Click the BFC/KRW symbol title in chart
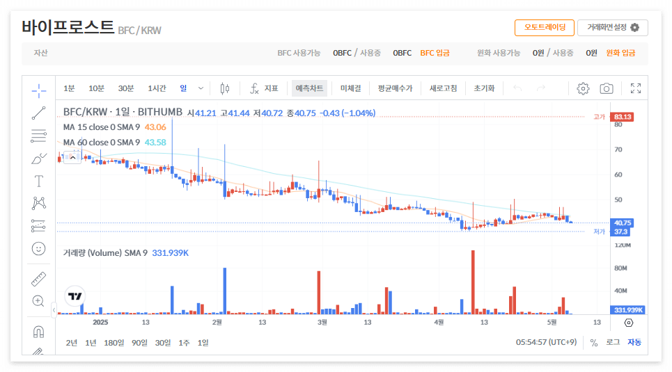This screenshot has width=672, height=372. tap(123, 112)
